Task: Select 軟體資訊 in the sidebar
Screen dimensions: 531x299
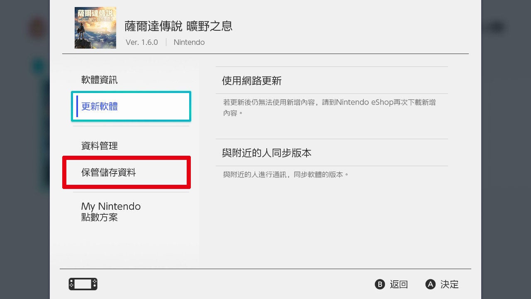Action: pyautogui.click(x=131, y=80)
